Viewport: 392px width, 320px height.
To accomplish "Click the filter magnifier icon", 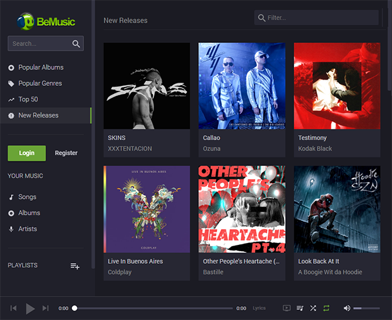I will point(261,18).
